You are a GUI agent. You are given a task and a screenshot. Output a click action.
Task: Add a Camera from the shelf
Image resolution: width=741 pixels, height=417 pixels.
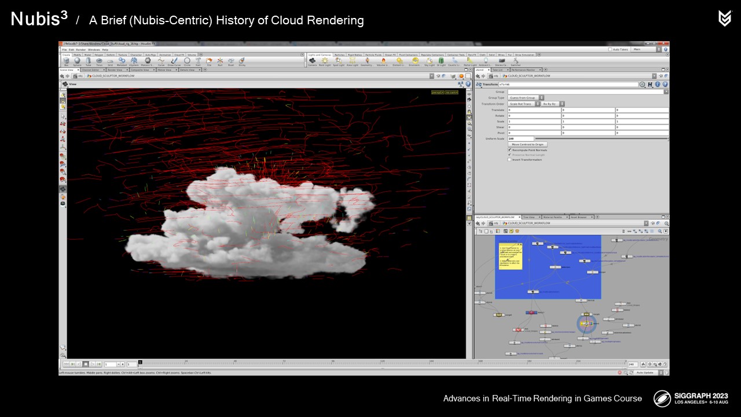[x=312, y=61]
